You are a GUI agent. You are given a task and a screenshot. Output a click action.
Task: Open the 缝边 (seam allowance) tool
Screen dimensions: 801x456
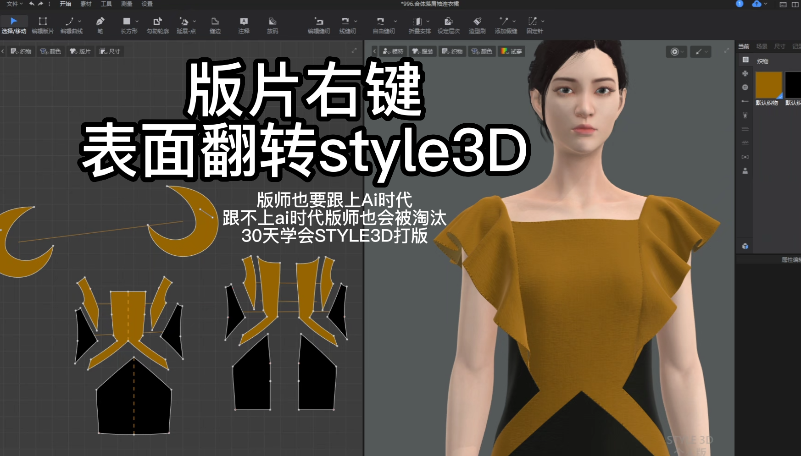215,25
